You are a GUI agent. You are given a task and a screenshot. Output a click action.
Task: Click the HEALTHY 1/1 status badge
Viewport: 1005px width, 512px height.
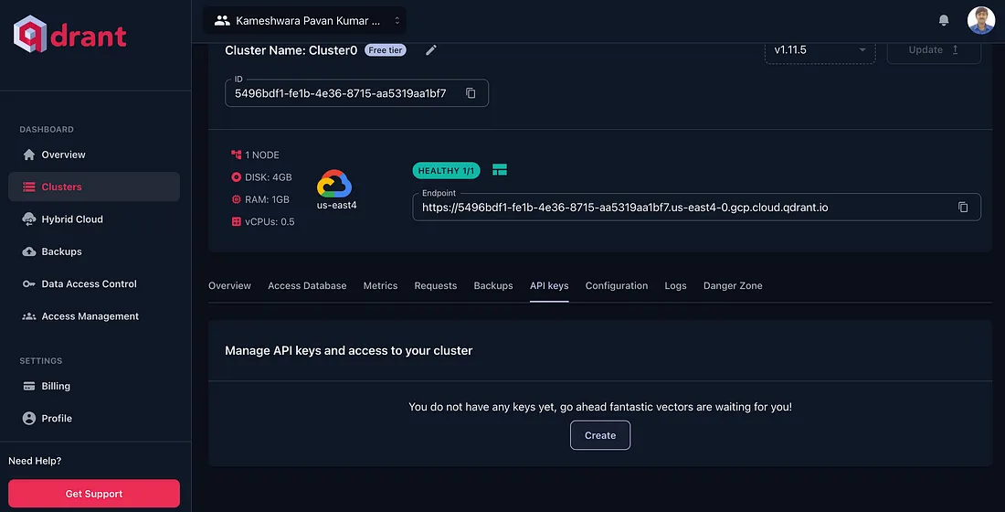(446, 171)
